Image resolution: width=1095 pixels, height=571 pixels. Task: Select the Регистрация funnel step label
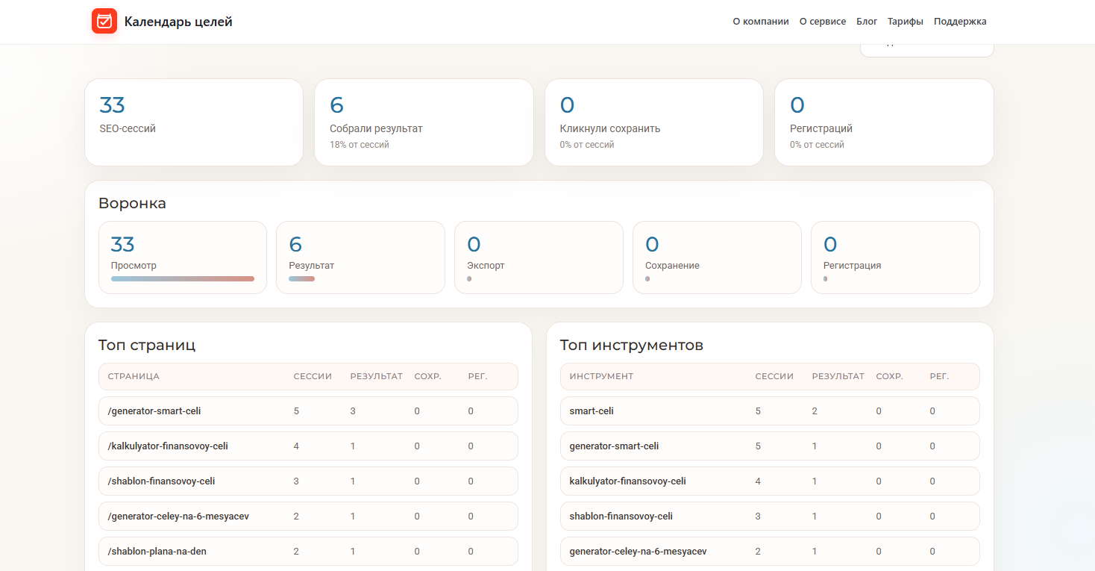point(852,266)
